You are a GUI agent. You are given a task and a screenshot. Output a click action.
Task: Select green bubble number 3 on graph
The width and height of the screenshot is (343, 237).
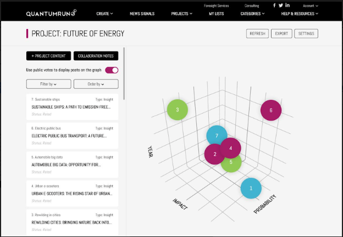(x=178, y=110)
